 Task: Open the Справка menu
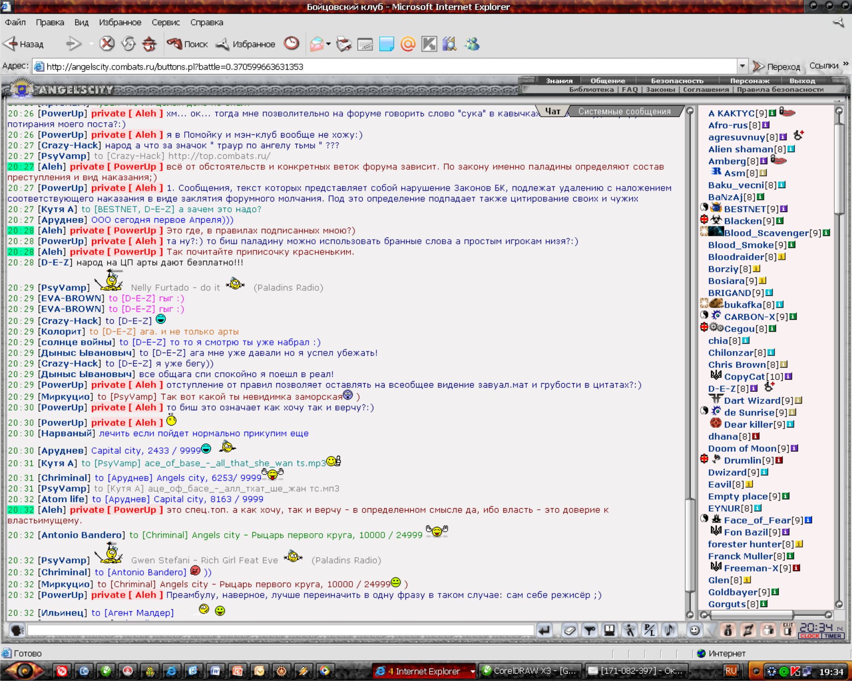click(207, 22)
